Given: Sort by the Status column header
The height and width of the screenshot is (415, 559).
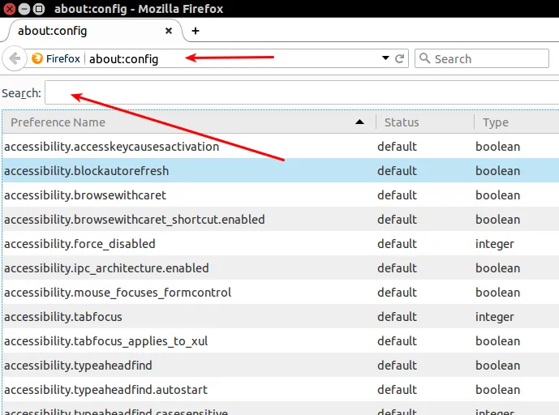Looking at the screenshot, I should [425, 122].
